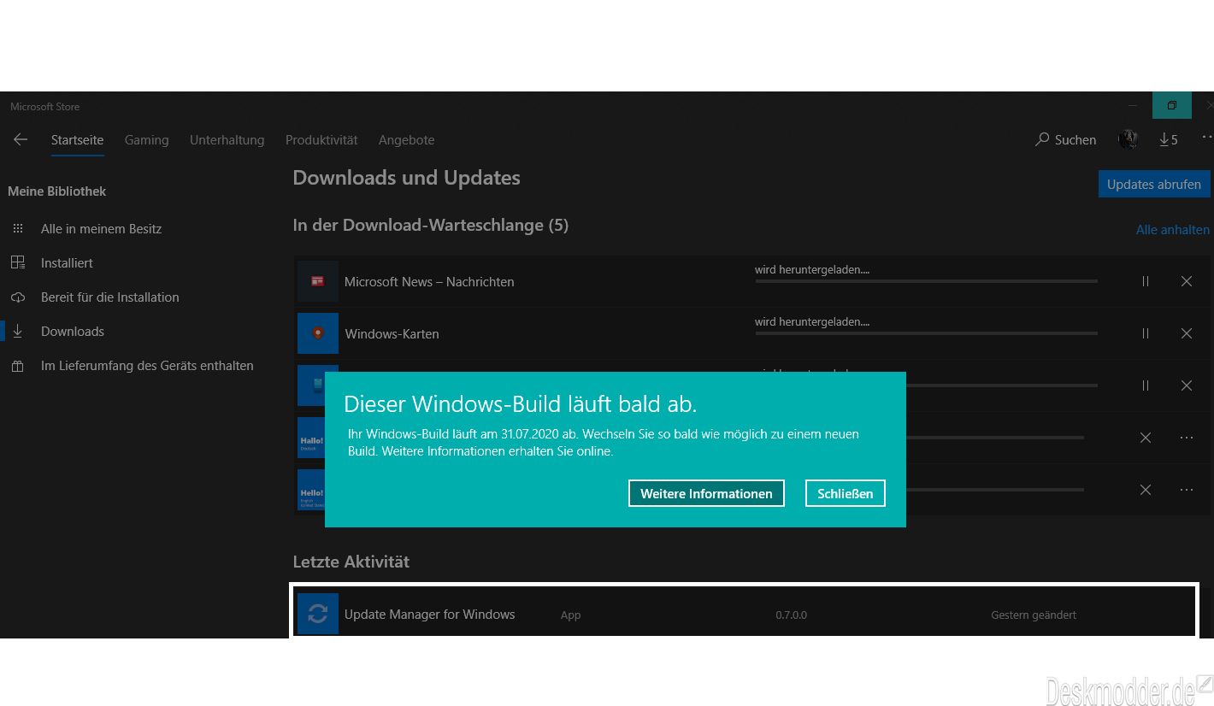
Task: Open the downloads indicator showing 5
Action: (x=1168, y=139)
